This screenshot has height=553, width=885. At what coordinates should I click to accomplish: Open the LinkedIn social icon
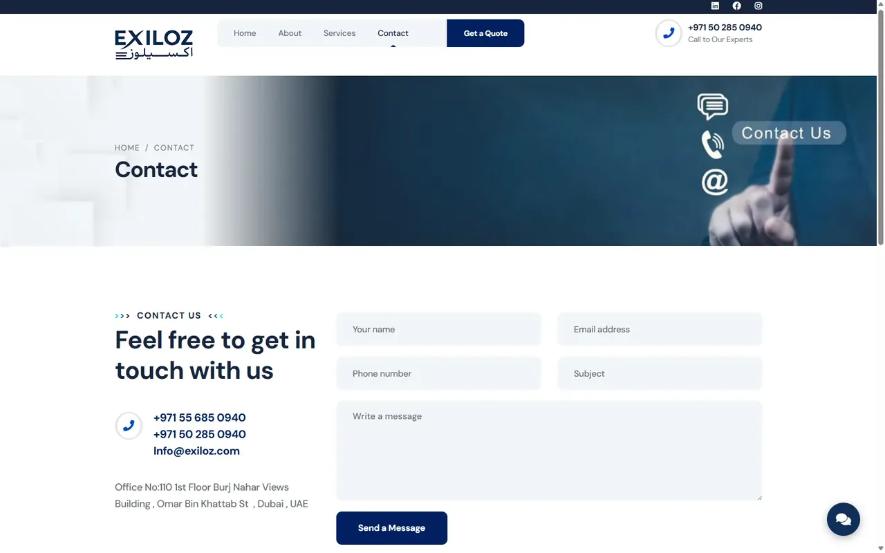[x=715, y=6]
